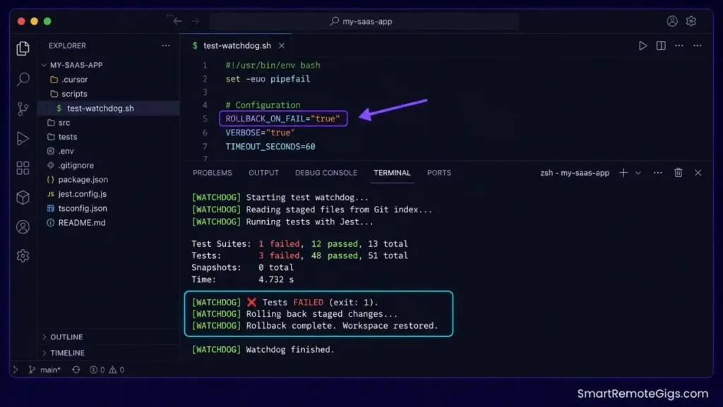Select the TERMINAL tab

pos(392,173)
